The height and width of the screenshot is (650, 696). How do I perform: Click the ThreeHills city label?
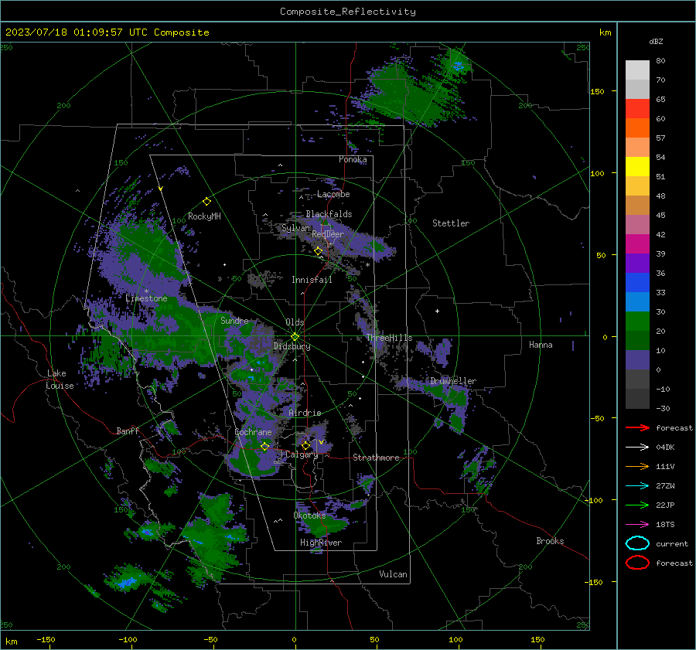[389, 338]
